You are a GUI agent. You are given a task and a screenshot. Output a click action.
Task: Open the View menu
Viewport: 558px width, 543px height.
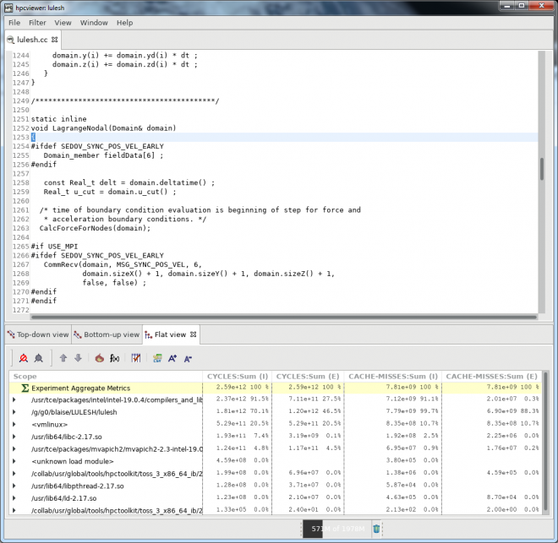[63, 23]
